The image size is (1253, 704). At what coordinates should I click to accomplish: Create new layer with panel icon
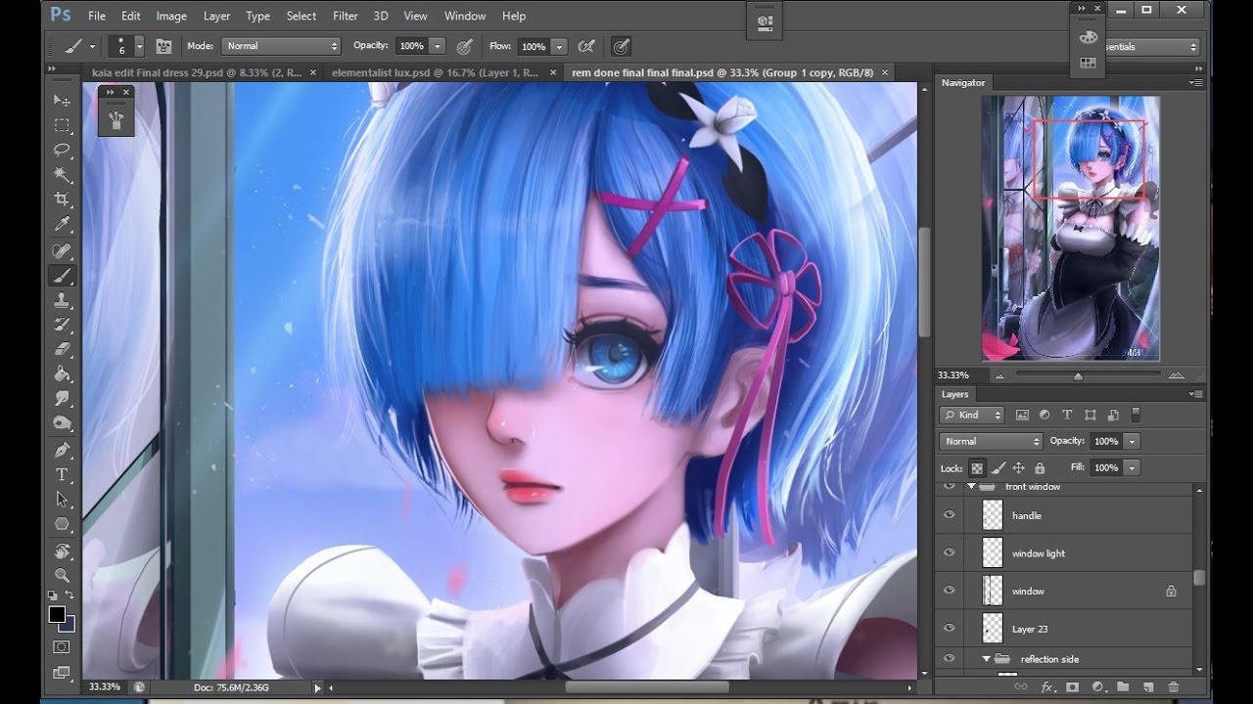[x=1147, y=687]
